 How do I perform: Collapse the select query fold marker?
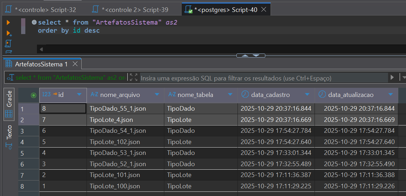(34, 22)
